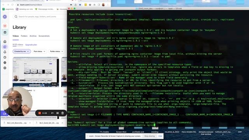
Task: Open the yellow browser extension icon
Action: point(86,5)
